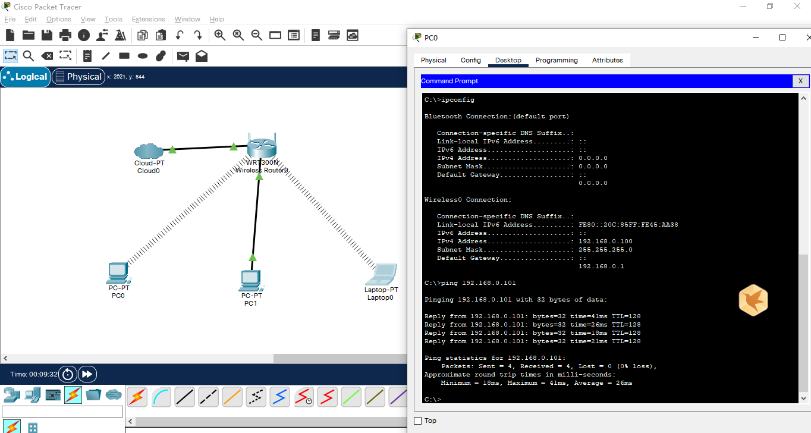This screenshot has width=811, height=433.
Task: Select the Network Devices category icon
Action: pyautogui.click(x=11, y=394)
